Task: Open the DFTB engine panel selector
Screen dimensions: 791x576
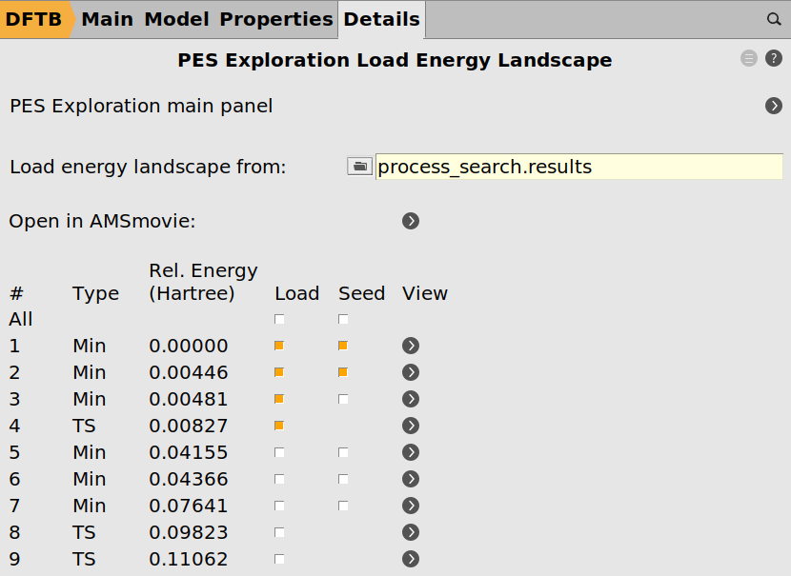Action: pyautogui.click(x=34, y=19)
